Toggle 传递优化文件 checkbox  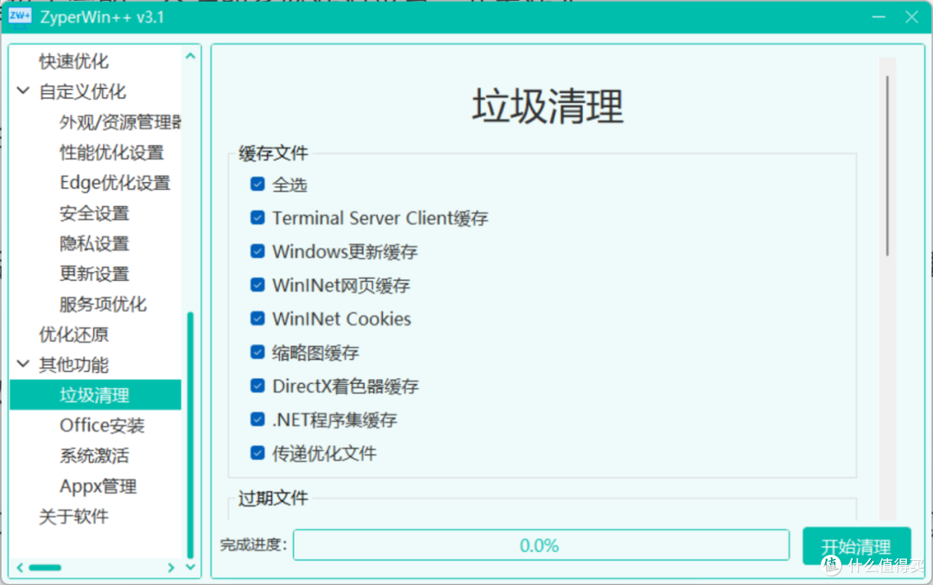tap(257, 453)
